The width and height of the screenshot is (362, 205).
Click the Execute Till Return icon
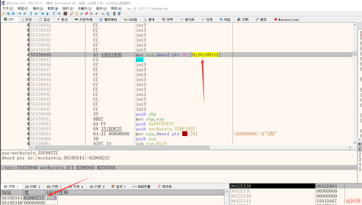(x=54, y=14)
